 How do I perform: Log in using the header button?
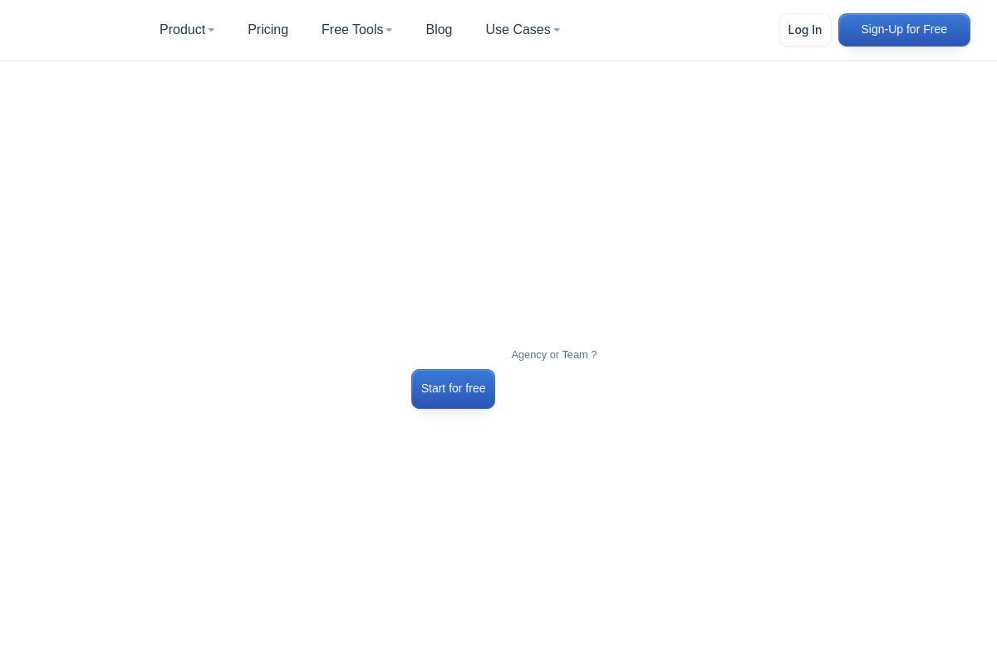804,30
